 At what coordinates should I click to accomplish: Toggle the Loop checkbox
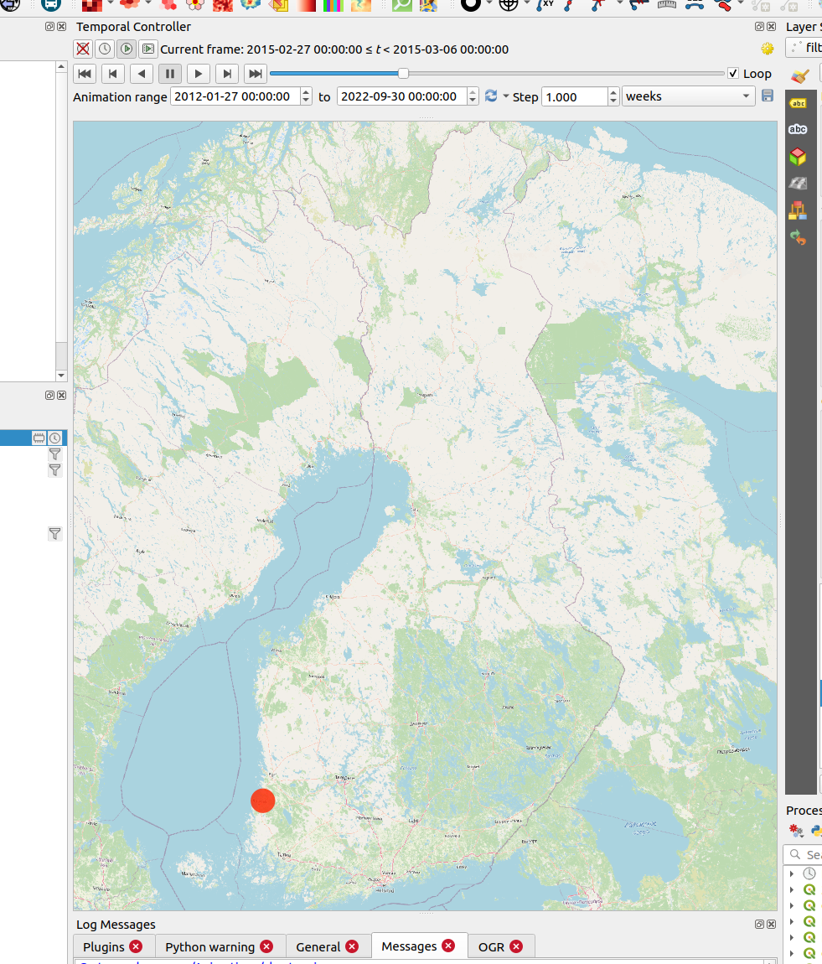(733, 73)
